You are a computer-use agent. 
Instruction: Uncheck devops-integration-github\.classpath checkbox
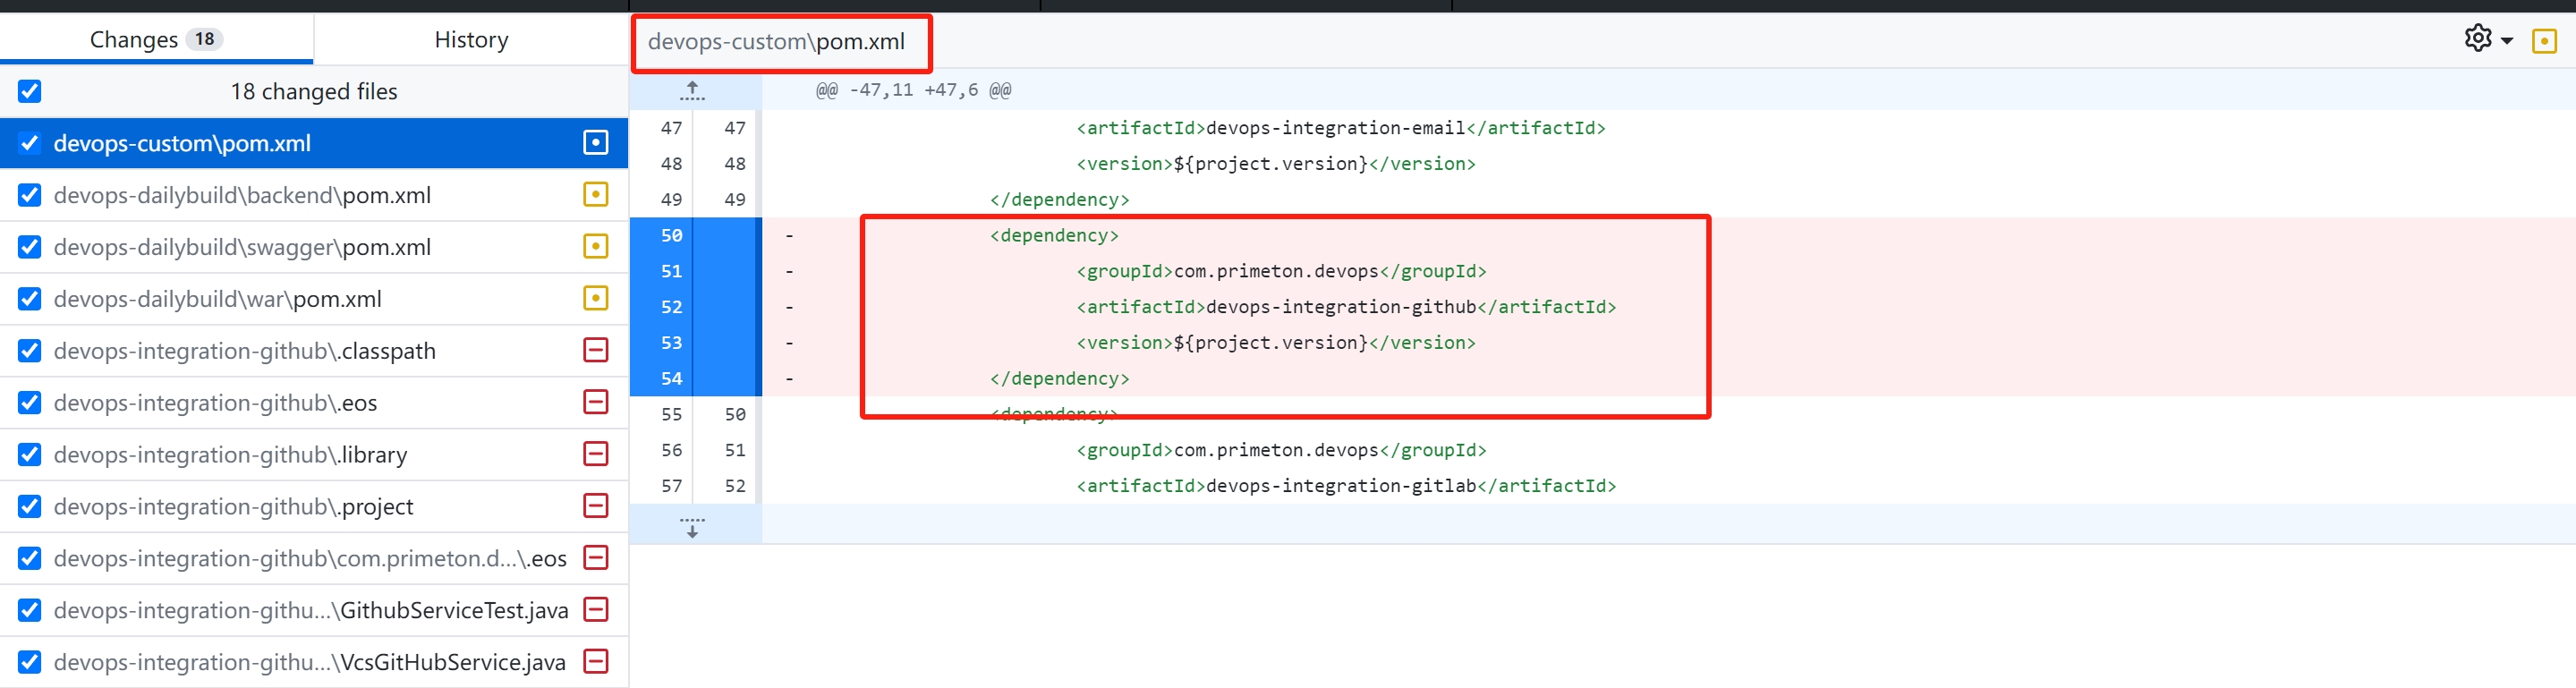pyautogui.click(x=30, y=351)
